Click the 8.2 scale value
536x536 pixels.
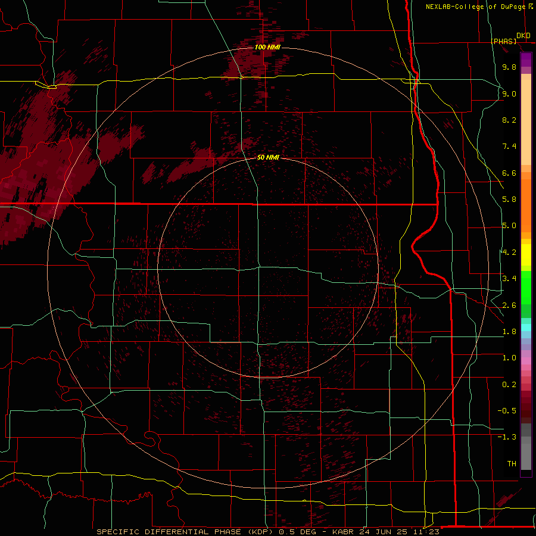point(509,120)
